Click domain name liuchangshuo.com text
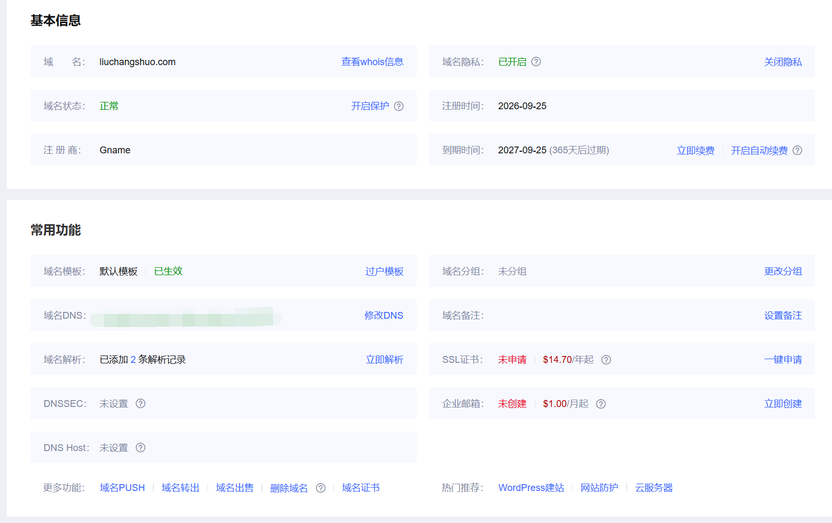Image resolution: width=832 pixels, height=523 pixels. tap(138, 61)
